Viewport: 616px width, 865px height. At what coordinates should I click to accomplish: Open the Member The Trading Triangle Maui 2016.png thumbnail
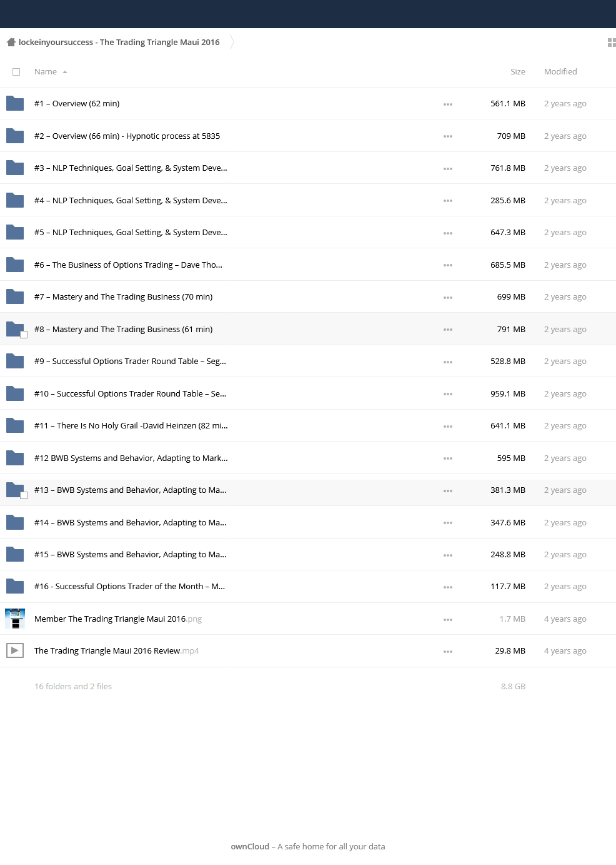15,619
